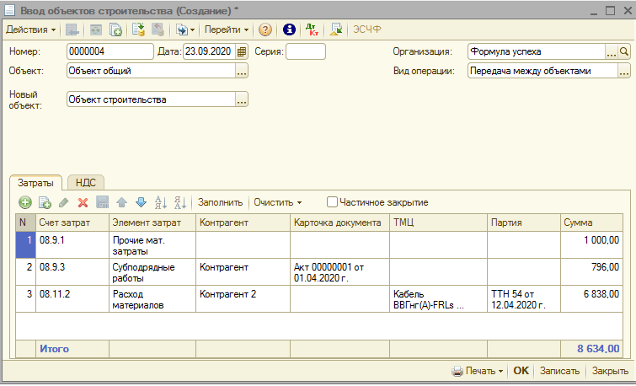Expand the Перейти dropdown menu
This screenshot has width=636, height=386.
click(x=227, y=29)
